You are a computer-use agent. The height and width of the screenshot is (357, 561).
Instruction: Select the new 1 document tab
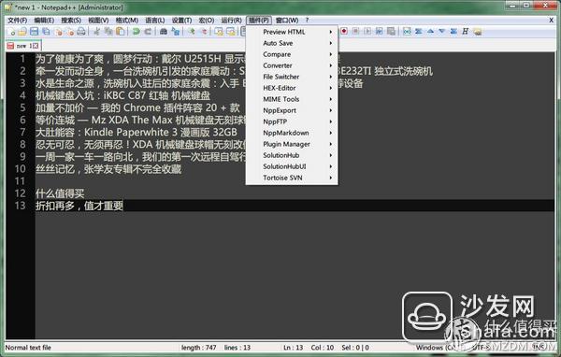22,46
